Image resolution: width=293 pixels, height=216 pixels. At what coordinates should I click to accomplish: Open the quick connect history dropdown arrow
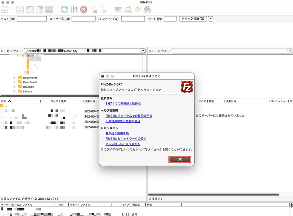point(211,19)
